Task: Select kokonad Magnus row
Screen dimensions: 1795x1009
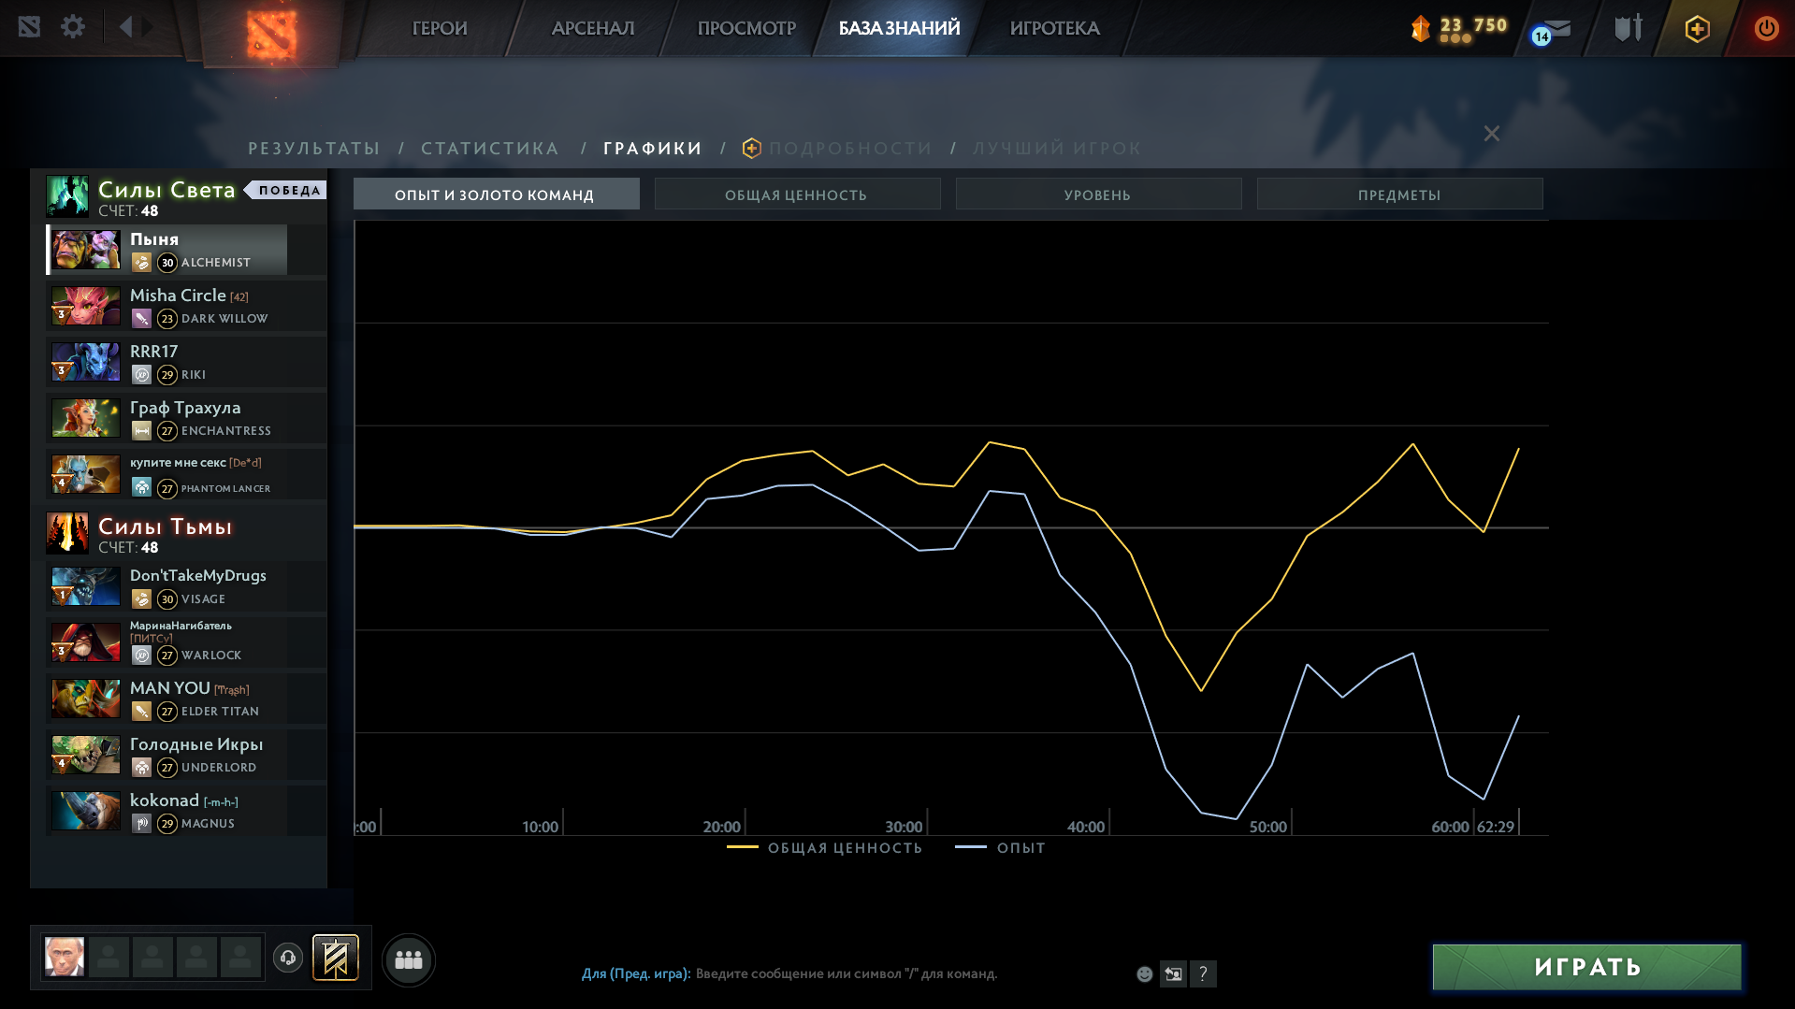Action: point(186,811)
